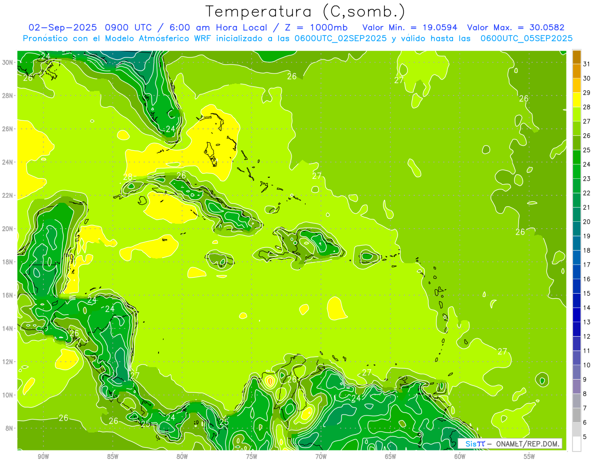Click the '80W' longitude axis label
Viewport: 600px width, 463px height.
182,457
